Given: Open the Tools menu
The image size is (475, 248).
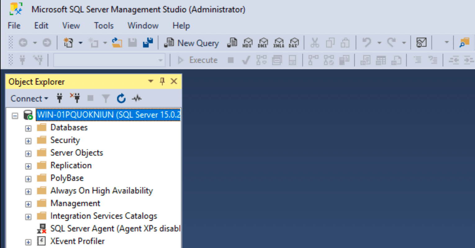Looking at the screenshot, I should pyautogui.click(x=103, y=25).
